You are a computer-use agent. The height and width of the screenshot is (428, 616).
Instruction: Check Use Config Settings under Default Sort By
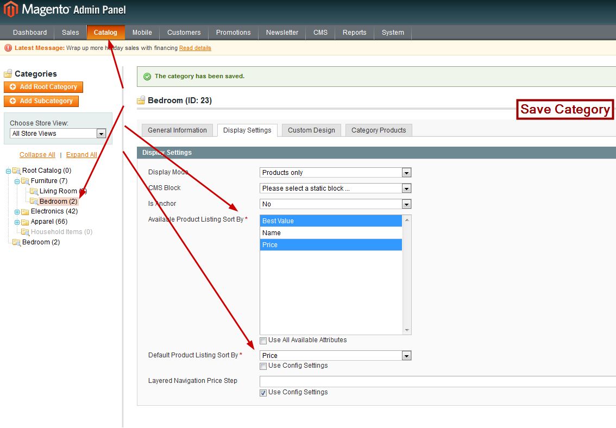(263, 366)
